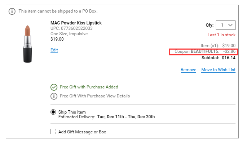Screen dimensions: 242x142
Task: Click the Estimated Delivery date range
Action: coord(126,117)
